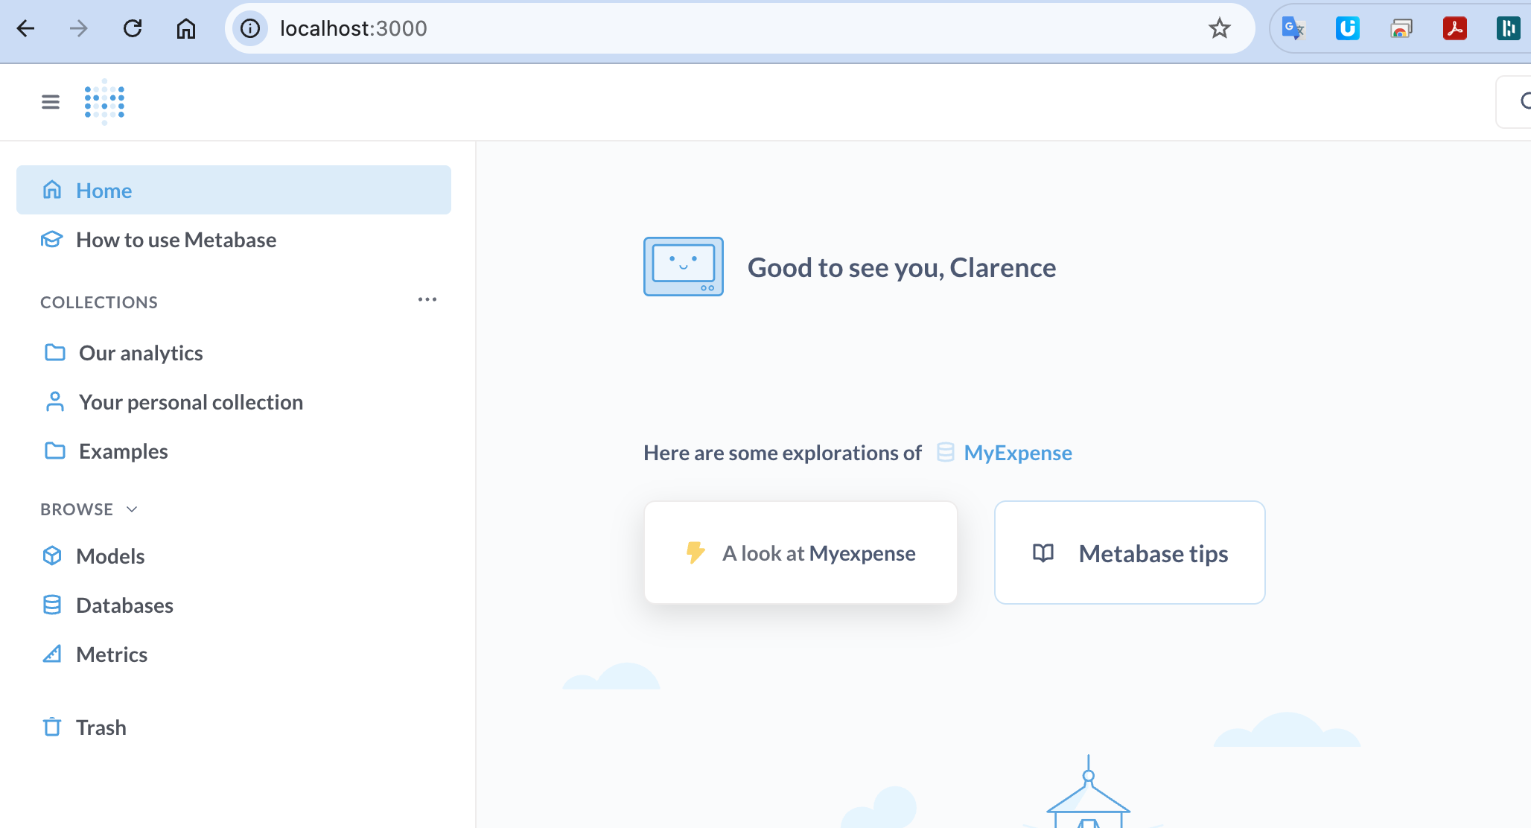The height and width of the screenshot is (828, 1531).
Task: Focus the address bar URL
Action: pos(353,29)
